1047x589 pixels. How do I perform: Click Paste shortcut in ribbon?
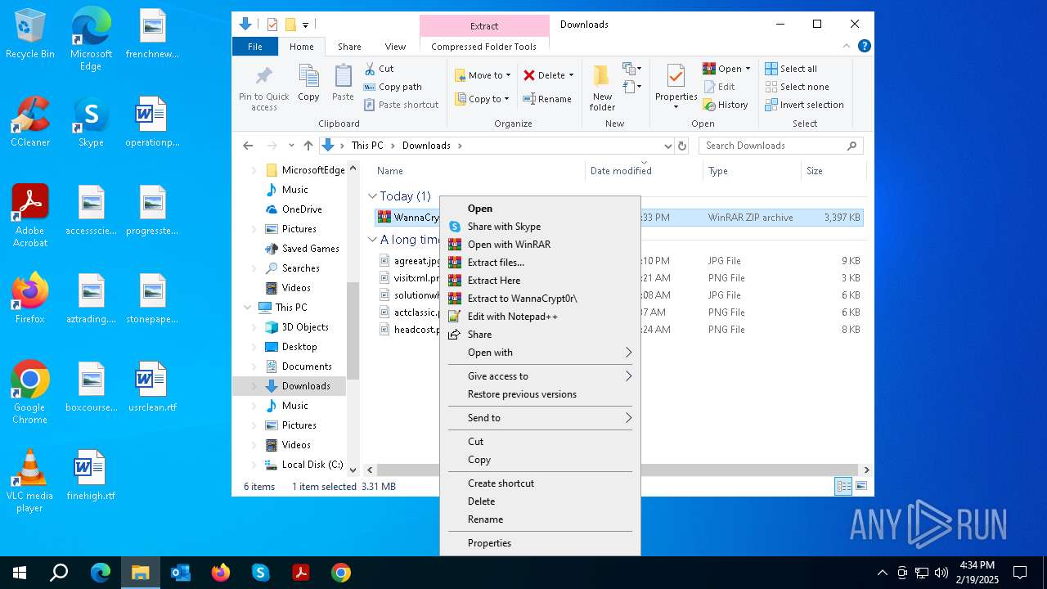pos(402,105)
